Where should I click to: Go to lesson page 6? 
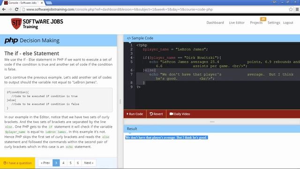[78, 163]
